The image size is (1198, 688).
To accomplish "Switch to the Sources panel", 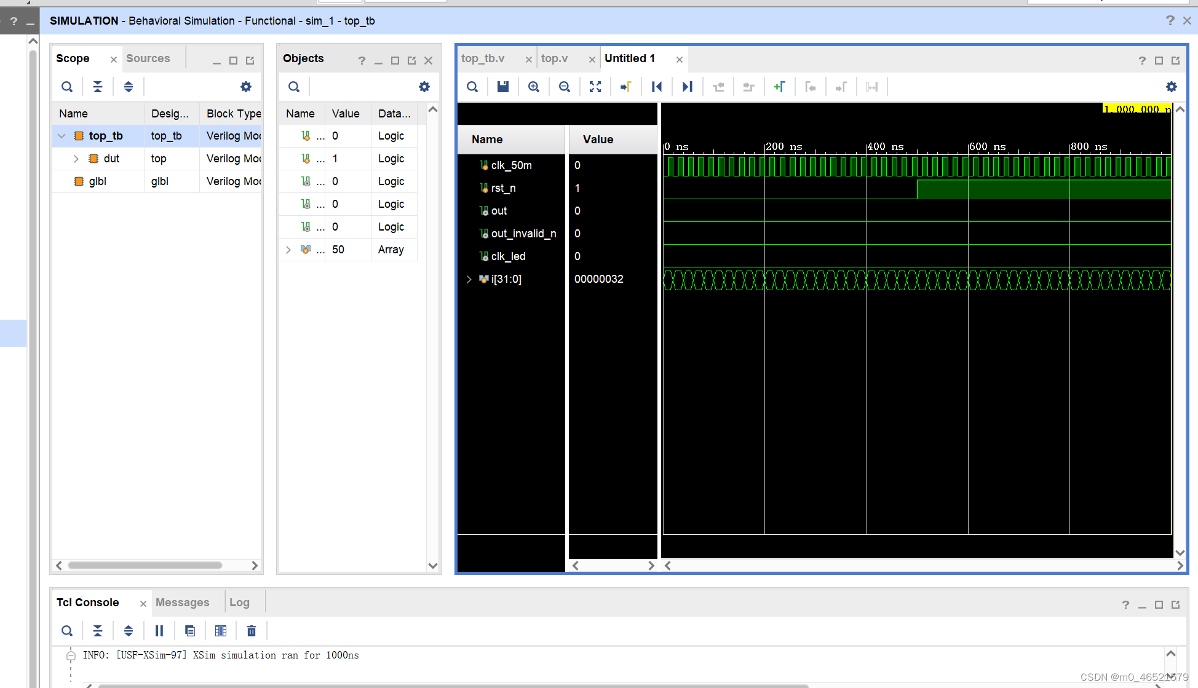I will click(x=148, y=58).
